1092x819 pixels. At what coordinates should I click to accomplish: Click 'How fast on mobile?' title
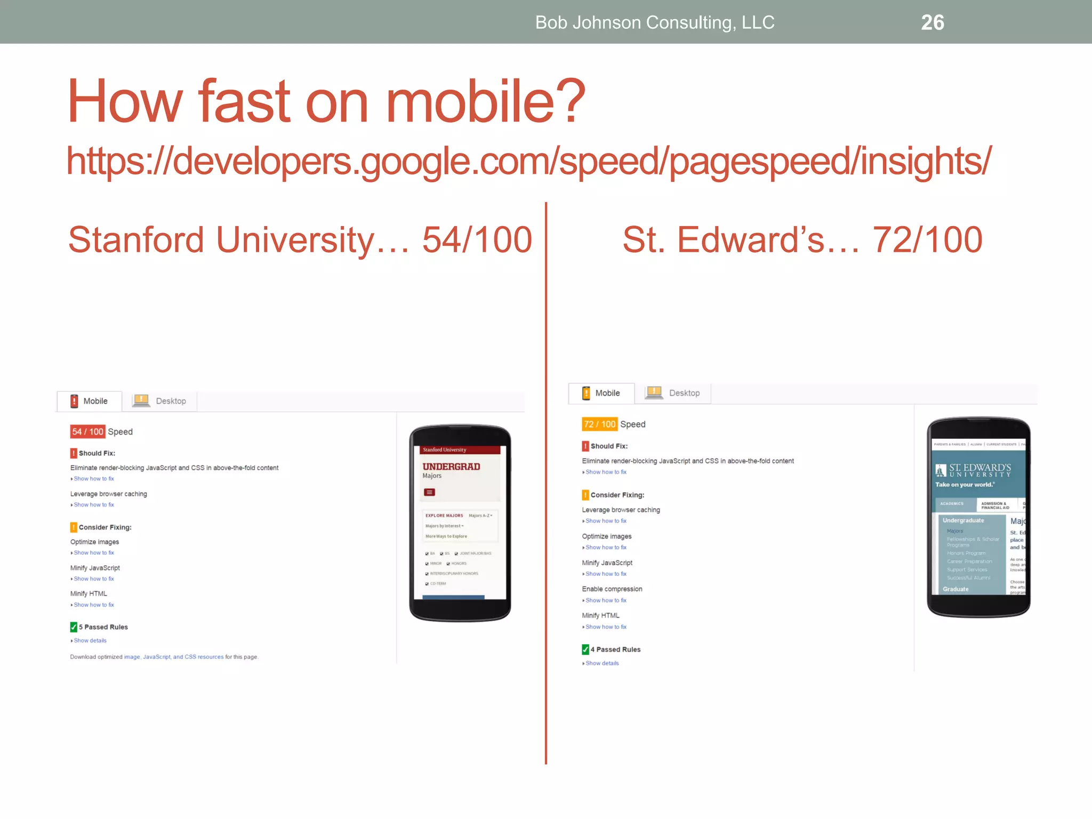326,101
